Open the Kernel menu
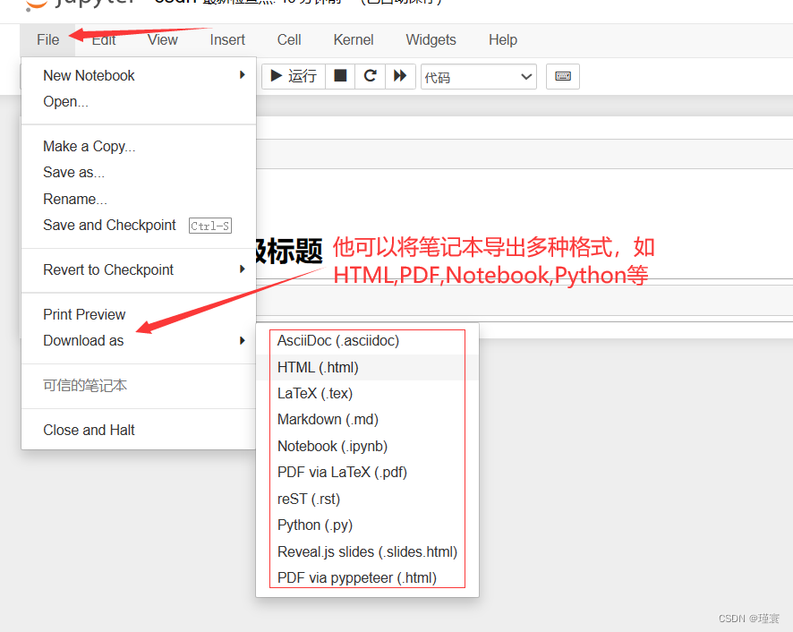The image size is (793, 632). pos(353,39)
